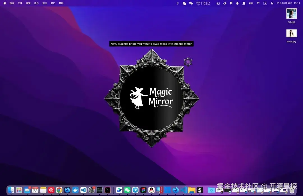Screen dimensions: 303x196
Task: Open System Preferences in the Dock
Action: pyautogui.click(x=91, y=190)
